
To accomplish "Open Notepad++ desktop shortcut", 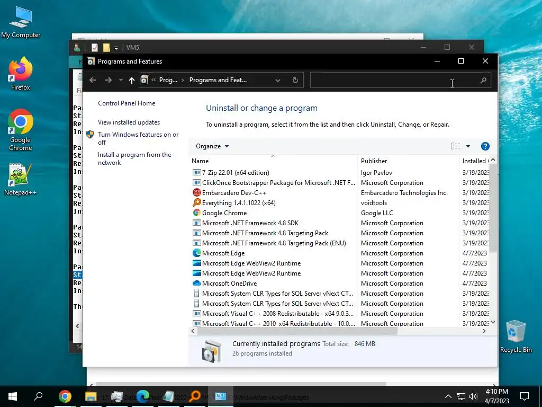I will pyautogui.click(x=21, y=179).
